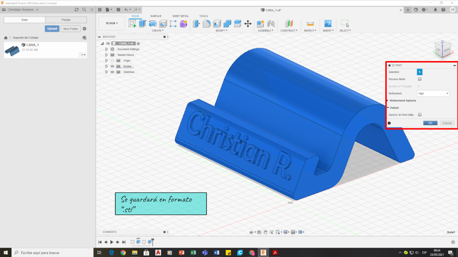Select the Create Sketch tool icon

[x=132, y=24]
